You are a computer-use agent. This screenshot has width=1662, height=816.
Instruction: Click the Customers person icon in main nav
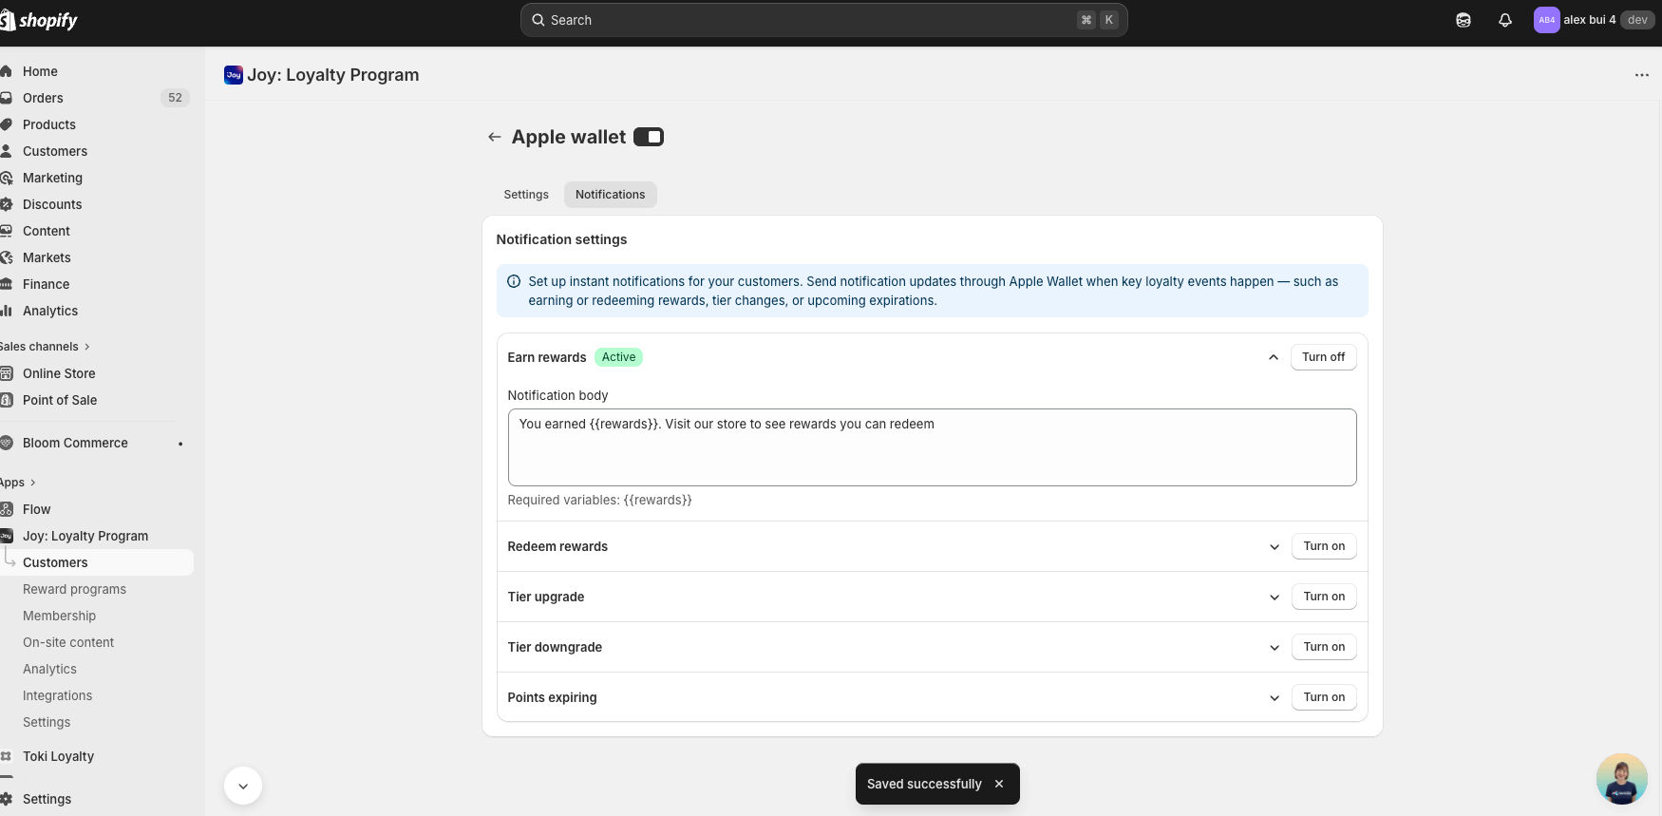click(x=6, y=151)
